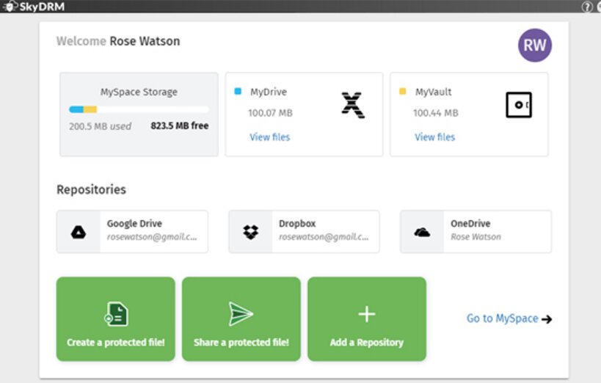The height and width of the screenshot is (383, 601).
Task: Open the OneDrive repository name
Action: [470, 224]
